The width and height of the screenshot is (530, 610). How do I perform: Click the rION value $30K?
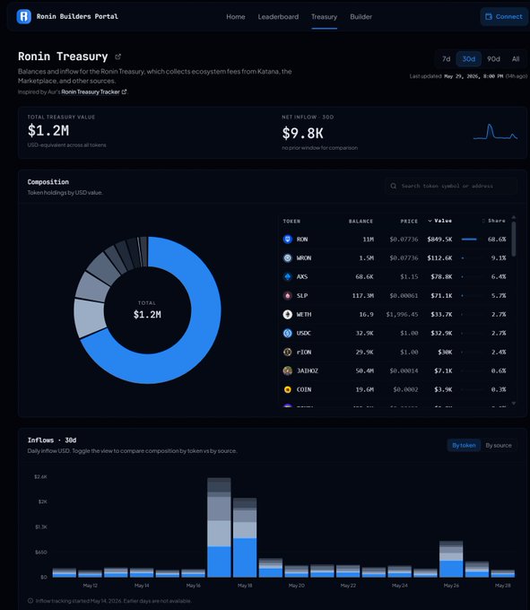445,352
